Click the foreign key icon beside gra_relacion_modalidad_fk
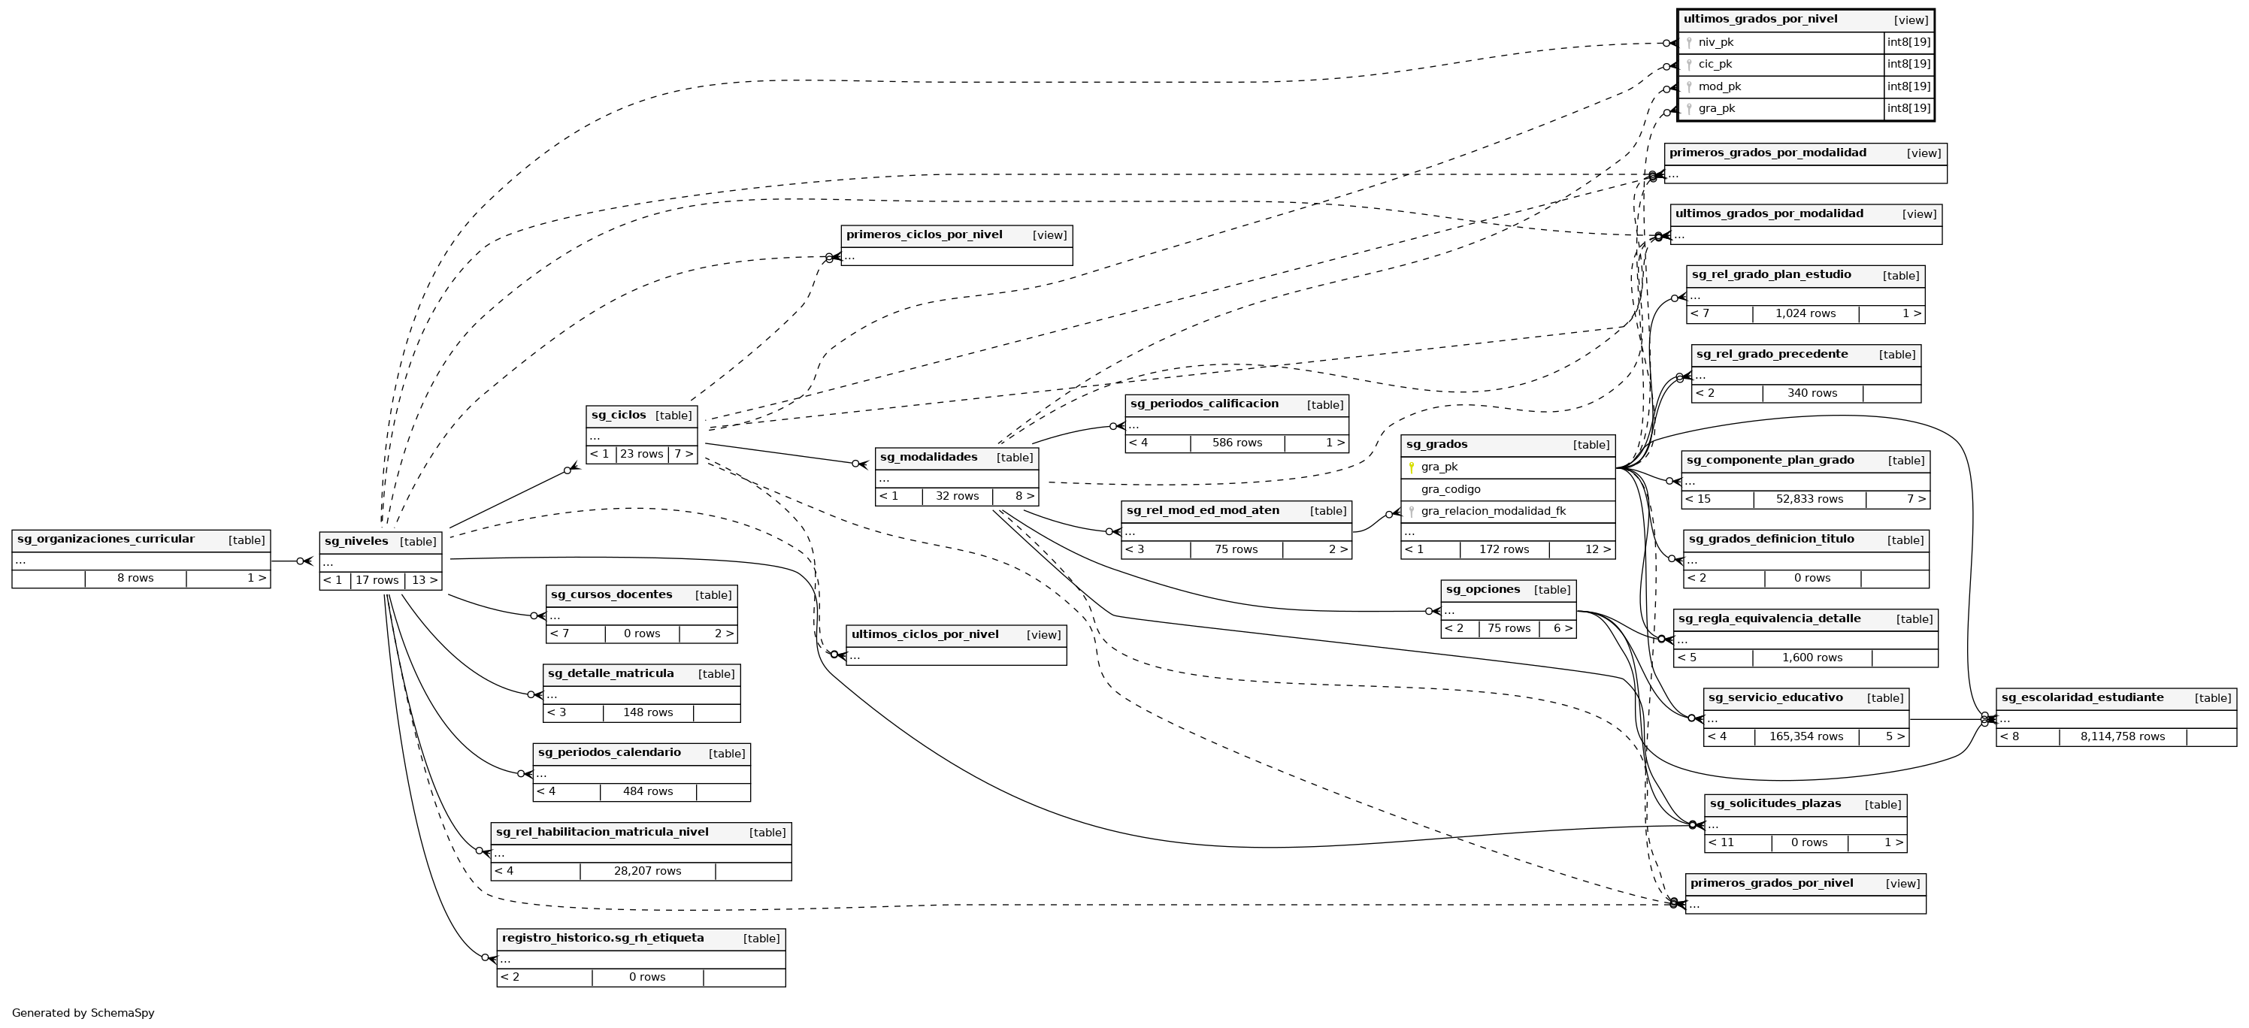The image size is (2249, 1028). click(x=1411, y=512)
